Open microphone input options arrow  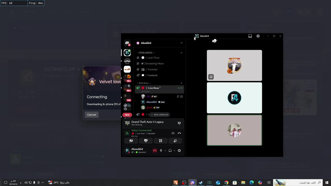(165, 151)
